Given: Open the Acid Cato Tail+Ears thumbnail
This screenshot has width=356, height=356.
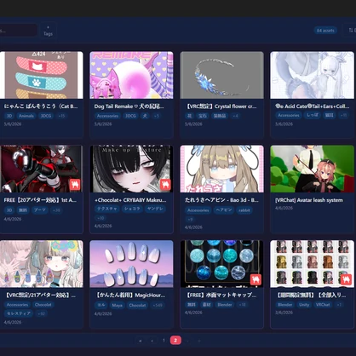Looking at the screenshot, I should click(312, 75).
